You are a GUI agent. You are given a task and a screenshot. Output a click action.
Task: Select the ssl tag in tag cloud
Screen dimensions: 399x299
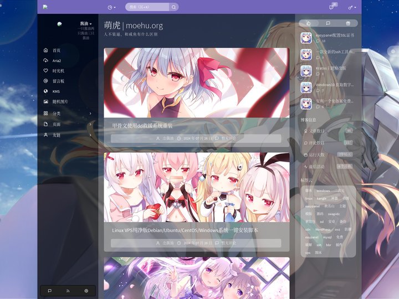coord(321,221)
